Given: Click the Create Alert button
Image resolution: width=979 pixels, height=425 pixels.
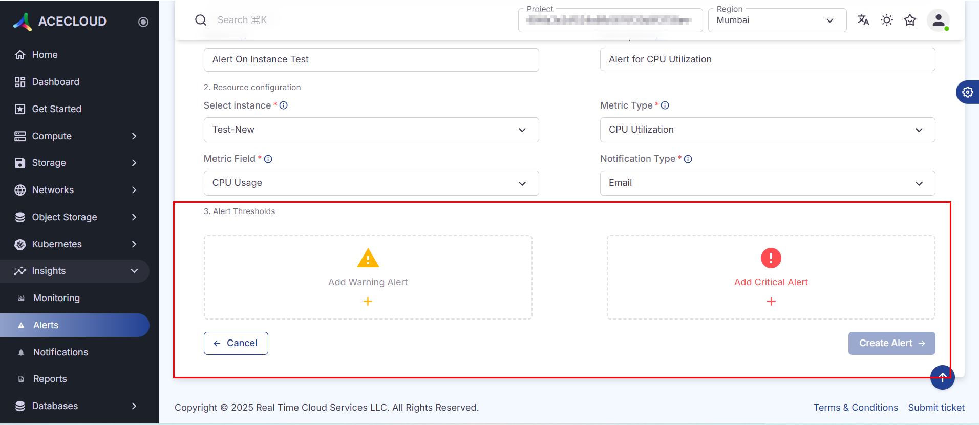Looking at the screenshot, I should pyautogui.click(x=891, y=343).
